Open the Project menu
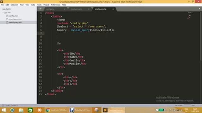The height and width of the screenshot is (113, 202). (46, 5)
